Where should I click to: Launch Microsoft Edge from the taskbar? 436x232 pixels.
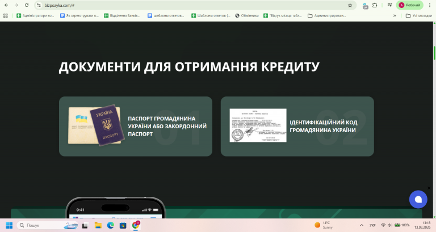(x=110, y=225)
